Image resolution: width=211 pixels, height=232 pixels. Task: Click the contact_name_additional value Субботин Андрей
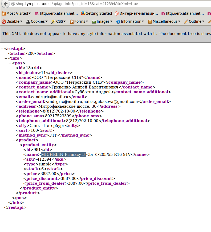coord(93,92)
